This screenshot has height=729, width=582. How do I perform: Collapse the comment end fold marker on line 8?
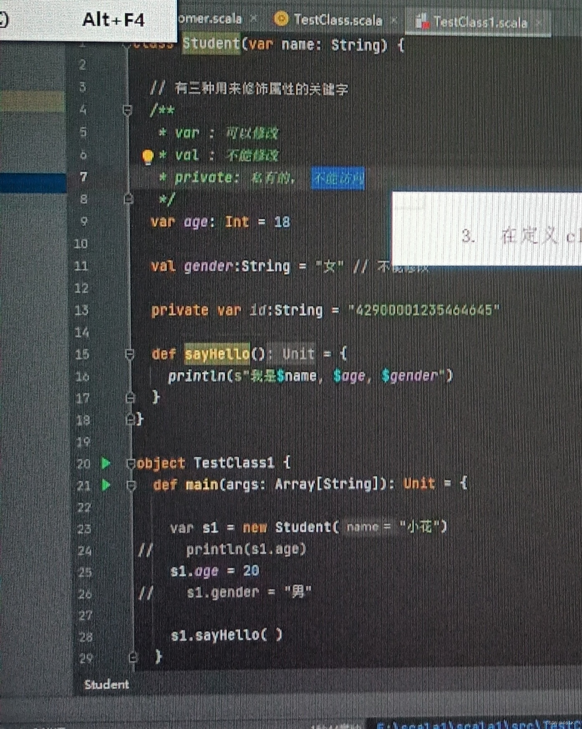point(129,198)
